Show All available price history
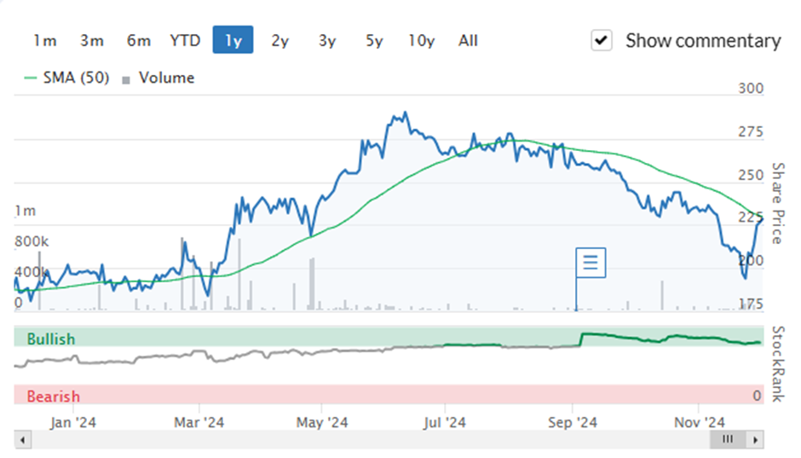Screen dimensions: 801x458 coord(468,40)
